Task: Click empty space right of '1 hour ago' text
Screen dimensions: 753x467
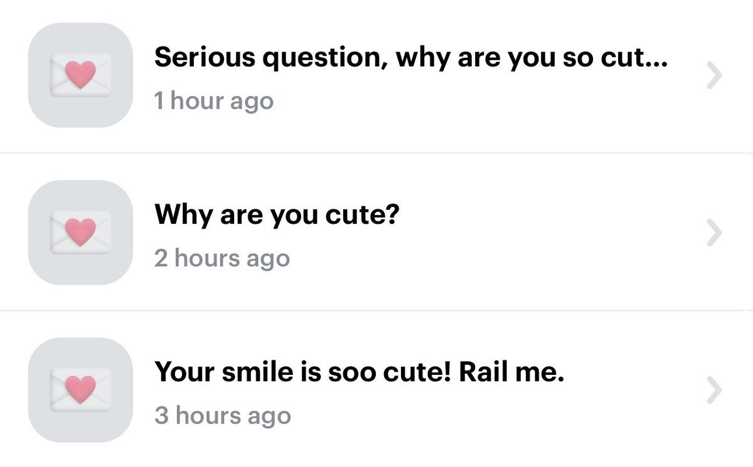Action: point(489,101)
